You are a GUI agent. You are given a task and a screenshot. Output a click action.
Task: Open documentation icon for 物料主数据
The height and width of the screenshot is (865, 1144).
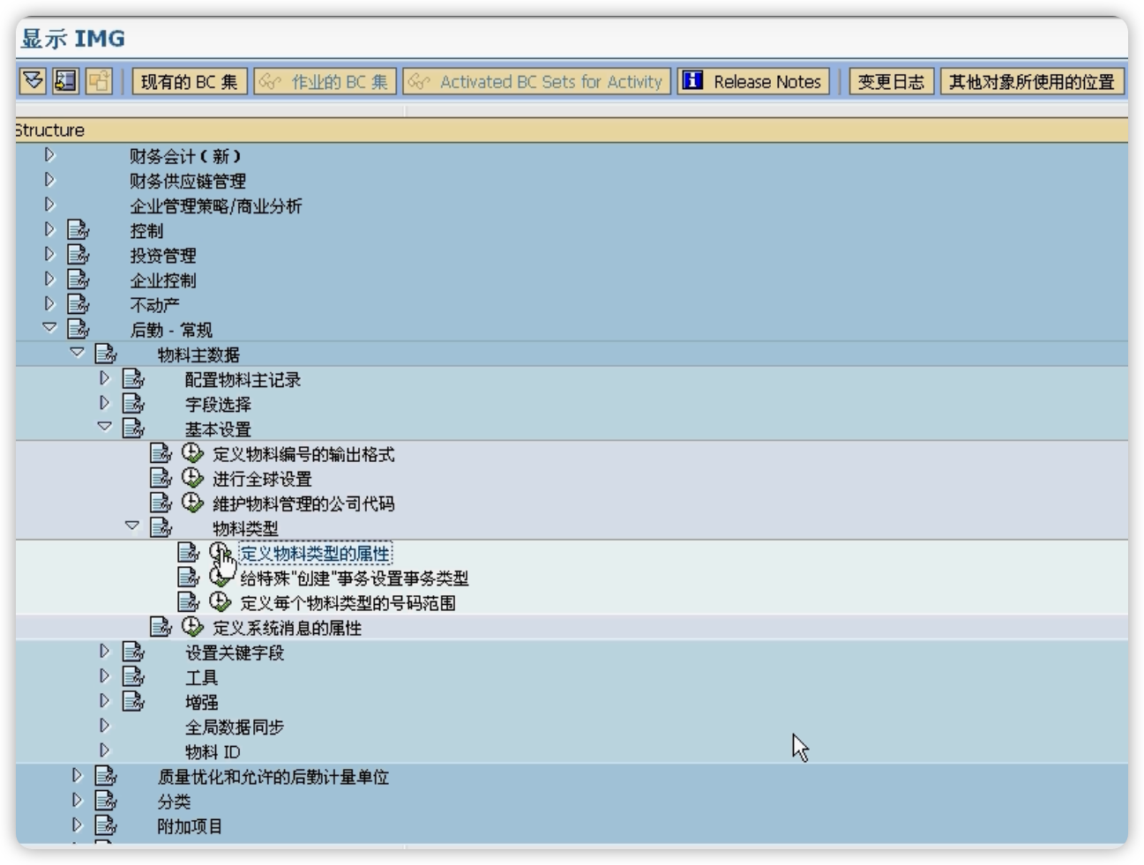106,354
